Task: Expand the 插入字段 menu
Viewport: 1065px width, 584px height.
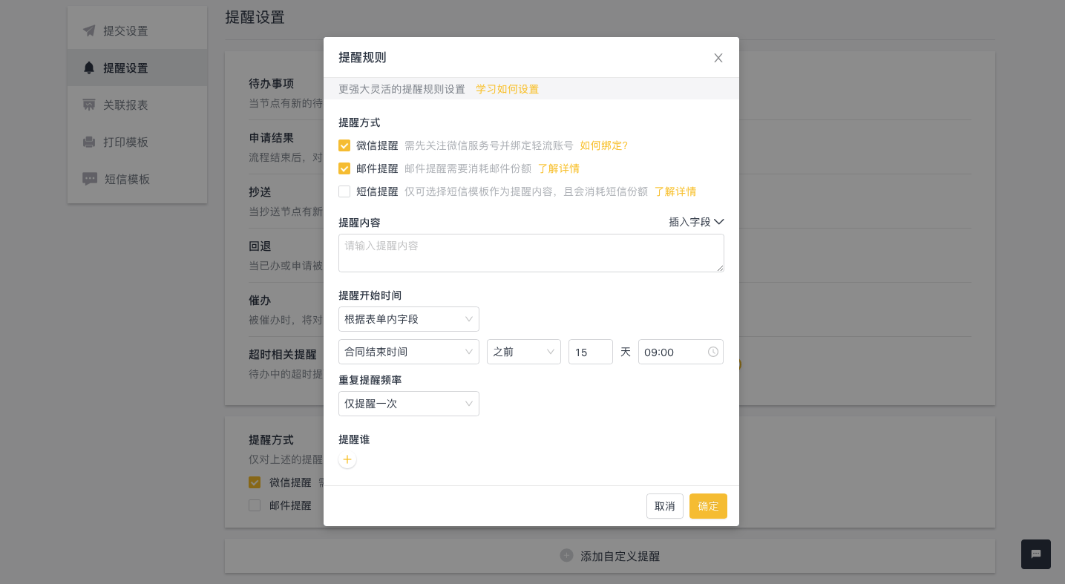Action: tap(695, 222)
